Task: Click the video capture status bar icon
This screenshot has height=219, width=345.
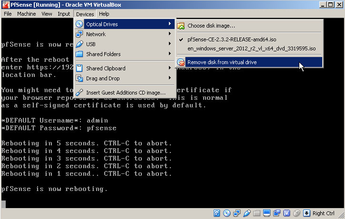Action: tap(276, 213)
